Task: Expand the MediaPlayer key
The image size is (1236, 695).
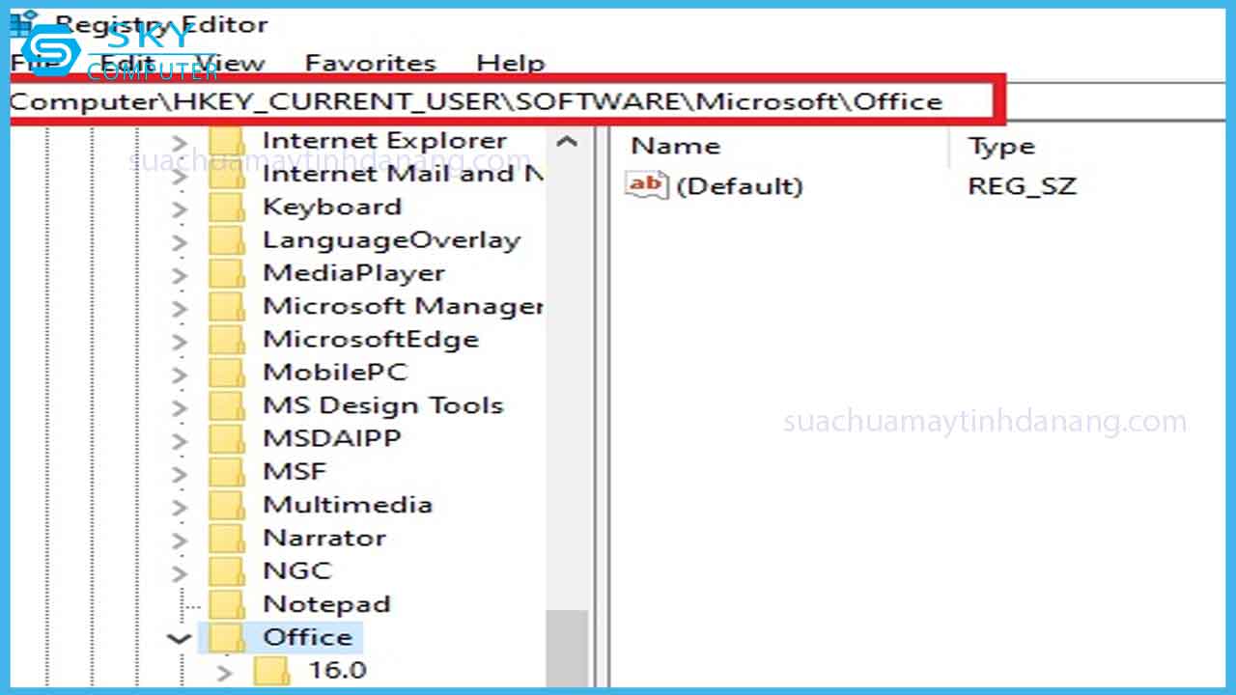Action: (x=180, y=275)
